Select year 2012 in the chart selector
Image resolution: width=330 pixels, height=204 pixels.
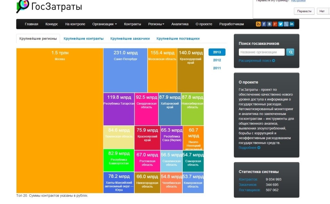point(217,60)
